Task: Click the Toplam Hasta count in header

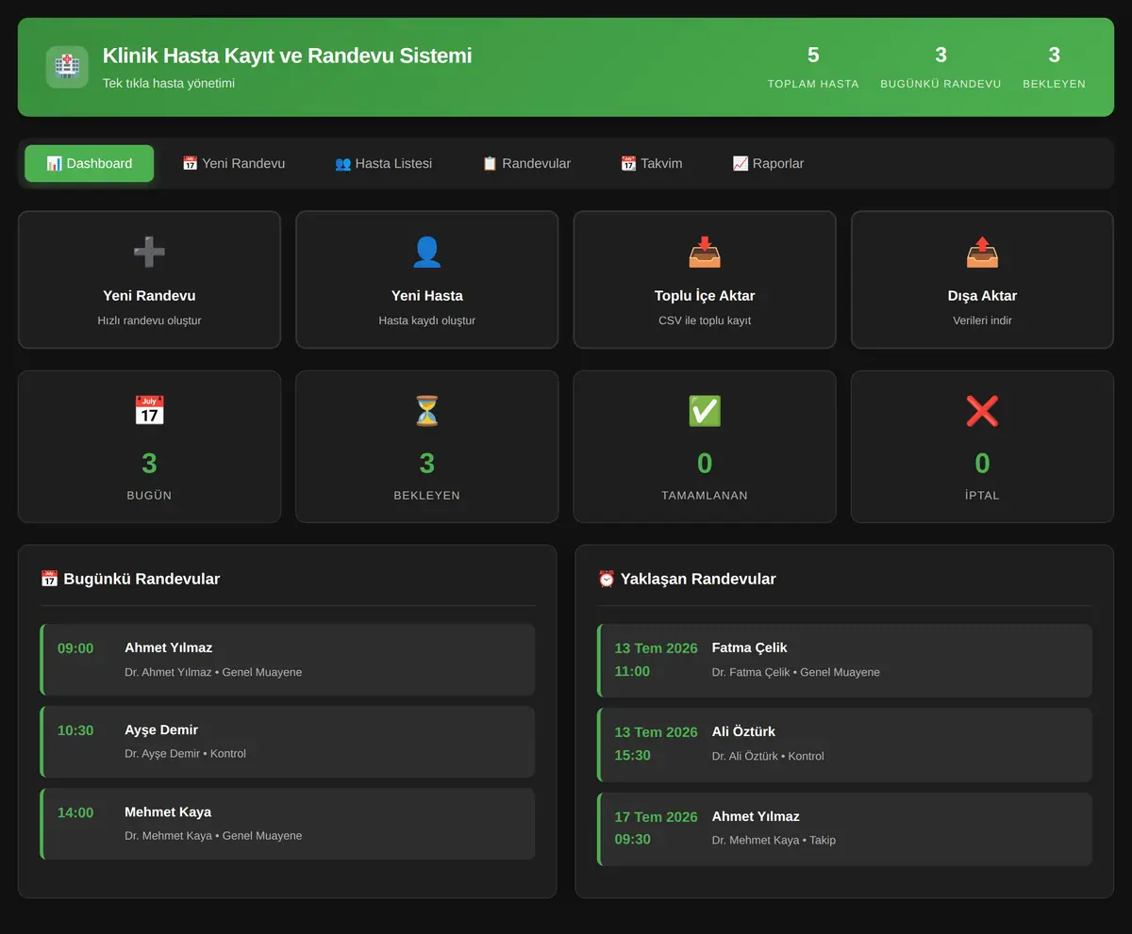Action: [x=813, y=55]
